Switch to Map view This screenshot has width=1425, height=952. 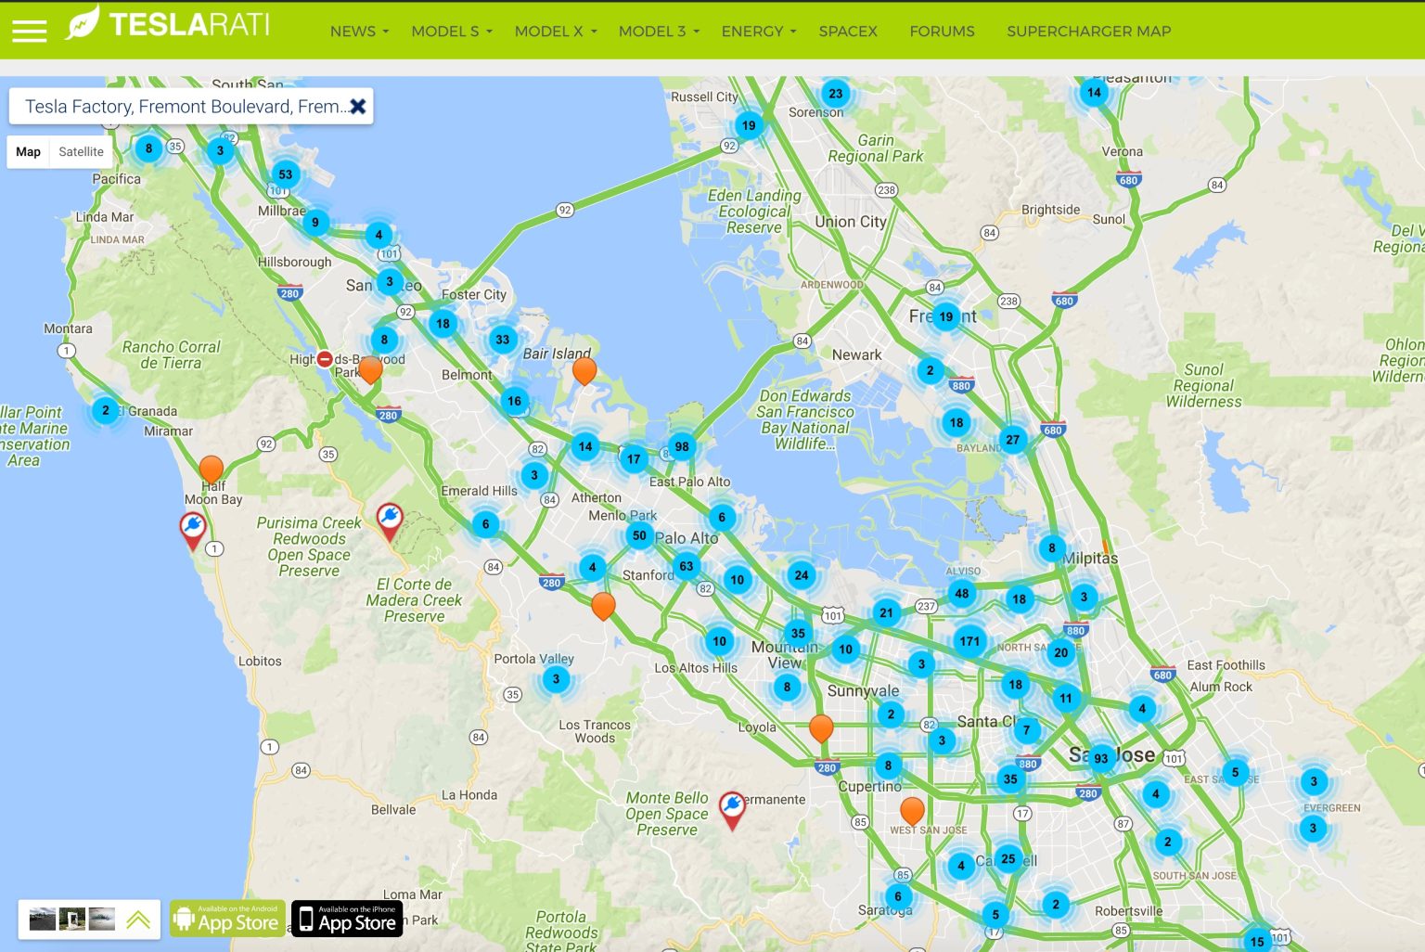pos(29,152)
